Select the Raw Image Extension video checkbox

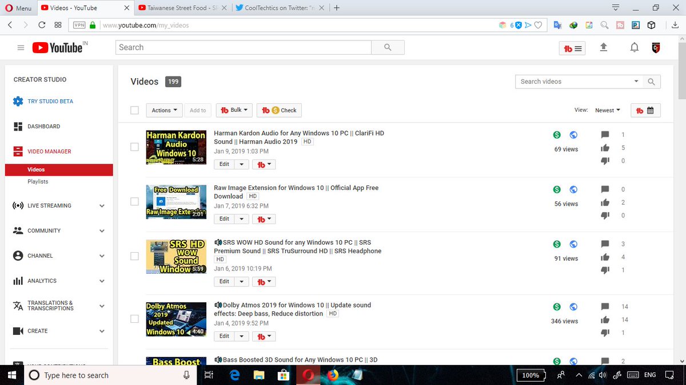135,201
